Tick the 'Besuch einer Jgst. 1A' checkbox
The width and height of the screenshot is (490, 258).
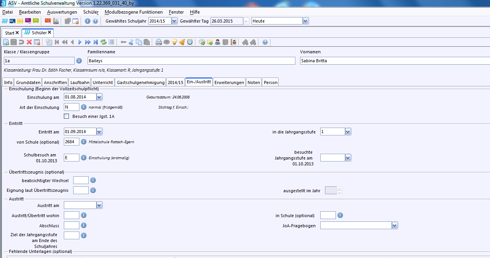point(67,116)
